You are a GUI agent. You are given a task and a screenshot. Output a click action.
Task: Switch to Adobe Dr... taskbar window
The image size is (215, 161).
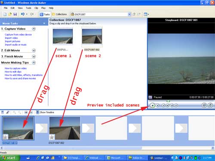[x=137, y=158]
